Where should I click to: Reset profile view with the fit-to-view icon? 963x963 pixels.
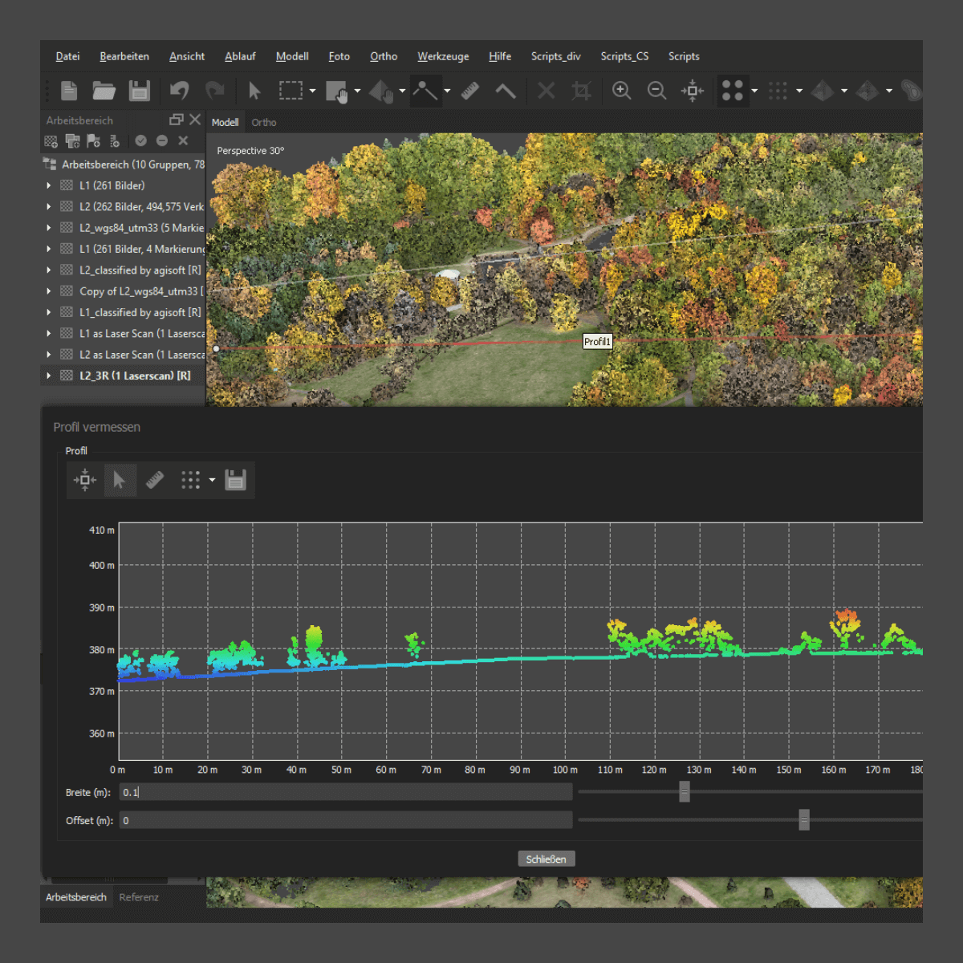tap(85, 481)
